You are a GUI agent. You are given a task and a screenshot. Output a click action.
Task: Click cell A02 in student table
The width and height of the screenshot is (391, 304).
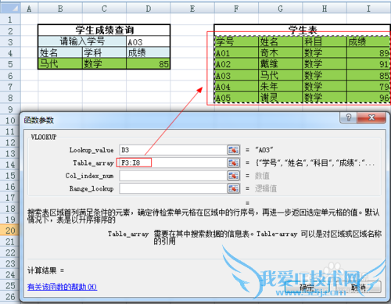236,64
